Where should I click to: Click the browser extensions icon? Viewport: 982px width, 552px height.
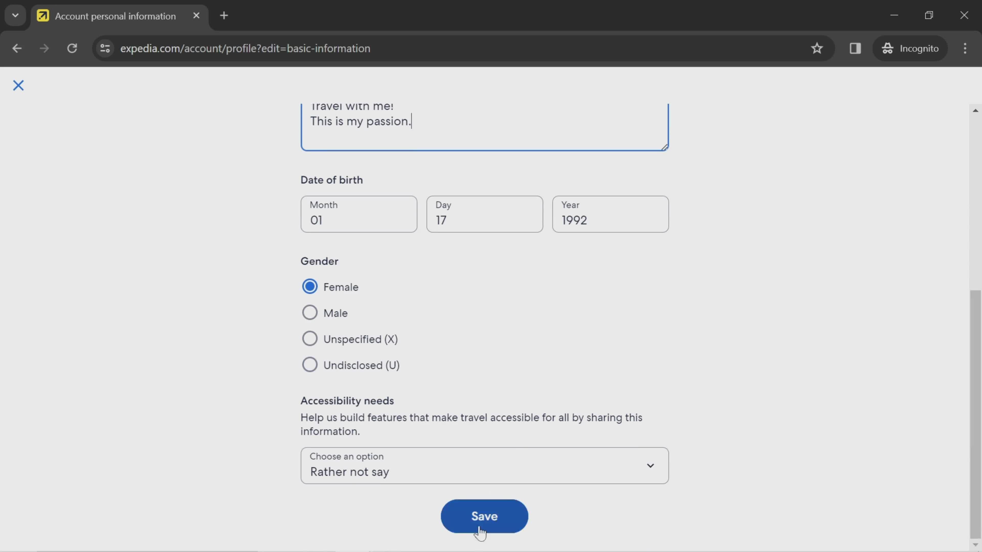855,48
